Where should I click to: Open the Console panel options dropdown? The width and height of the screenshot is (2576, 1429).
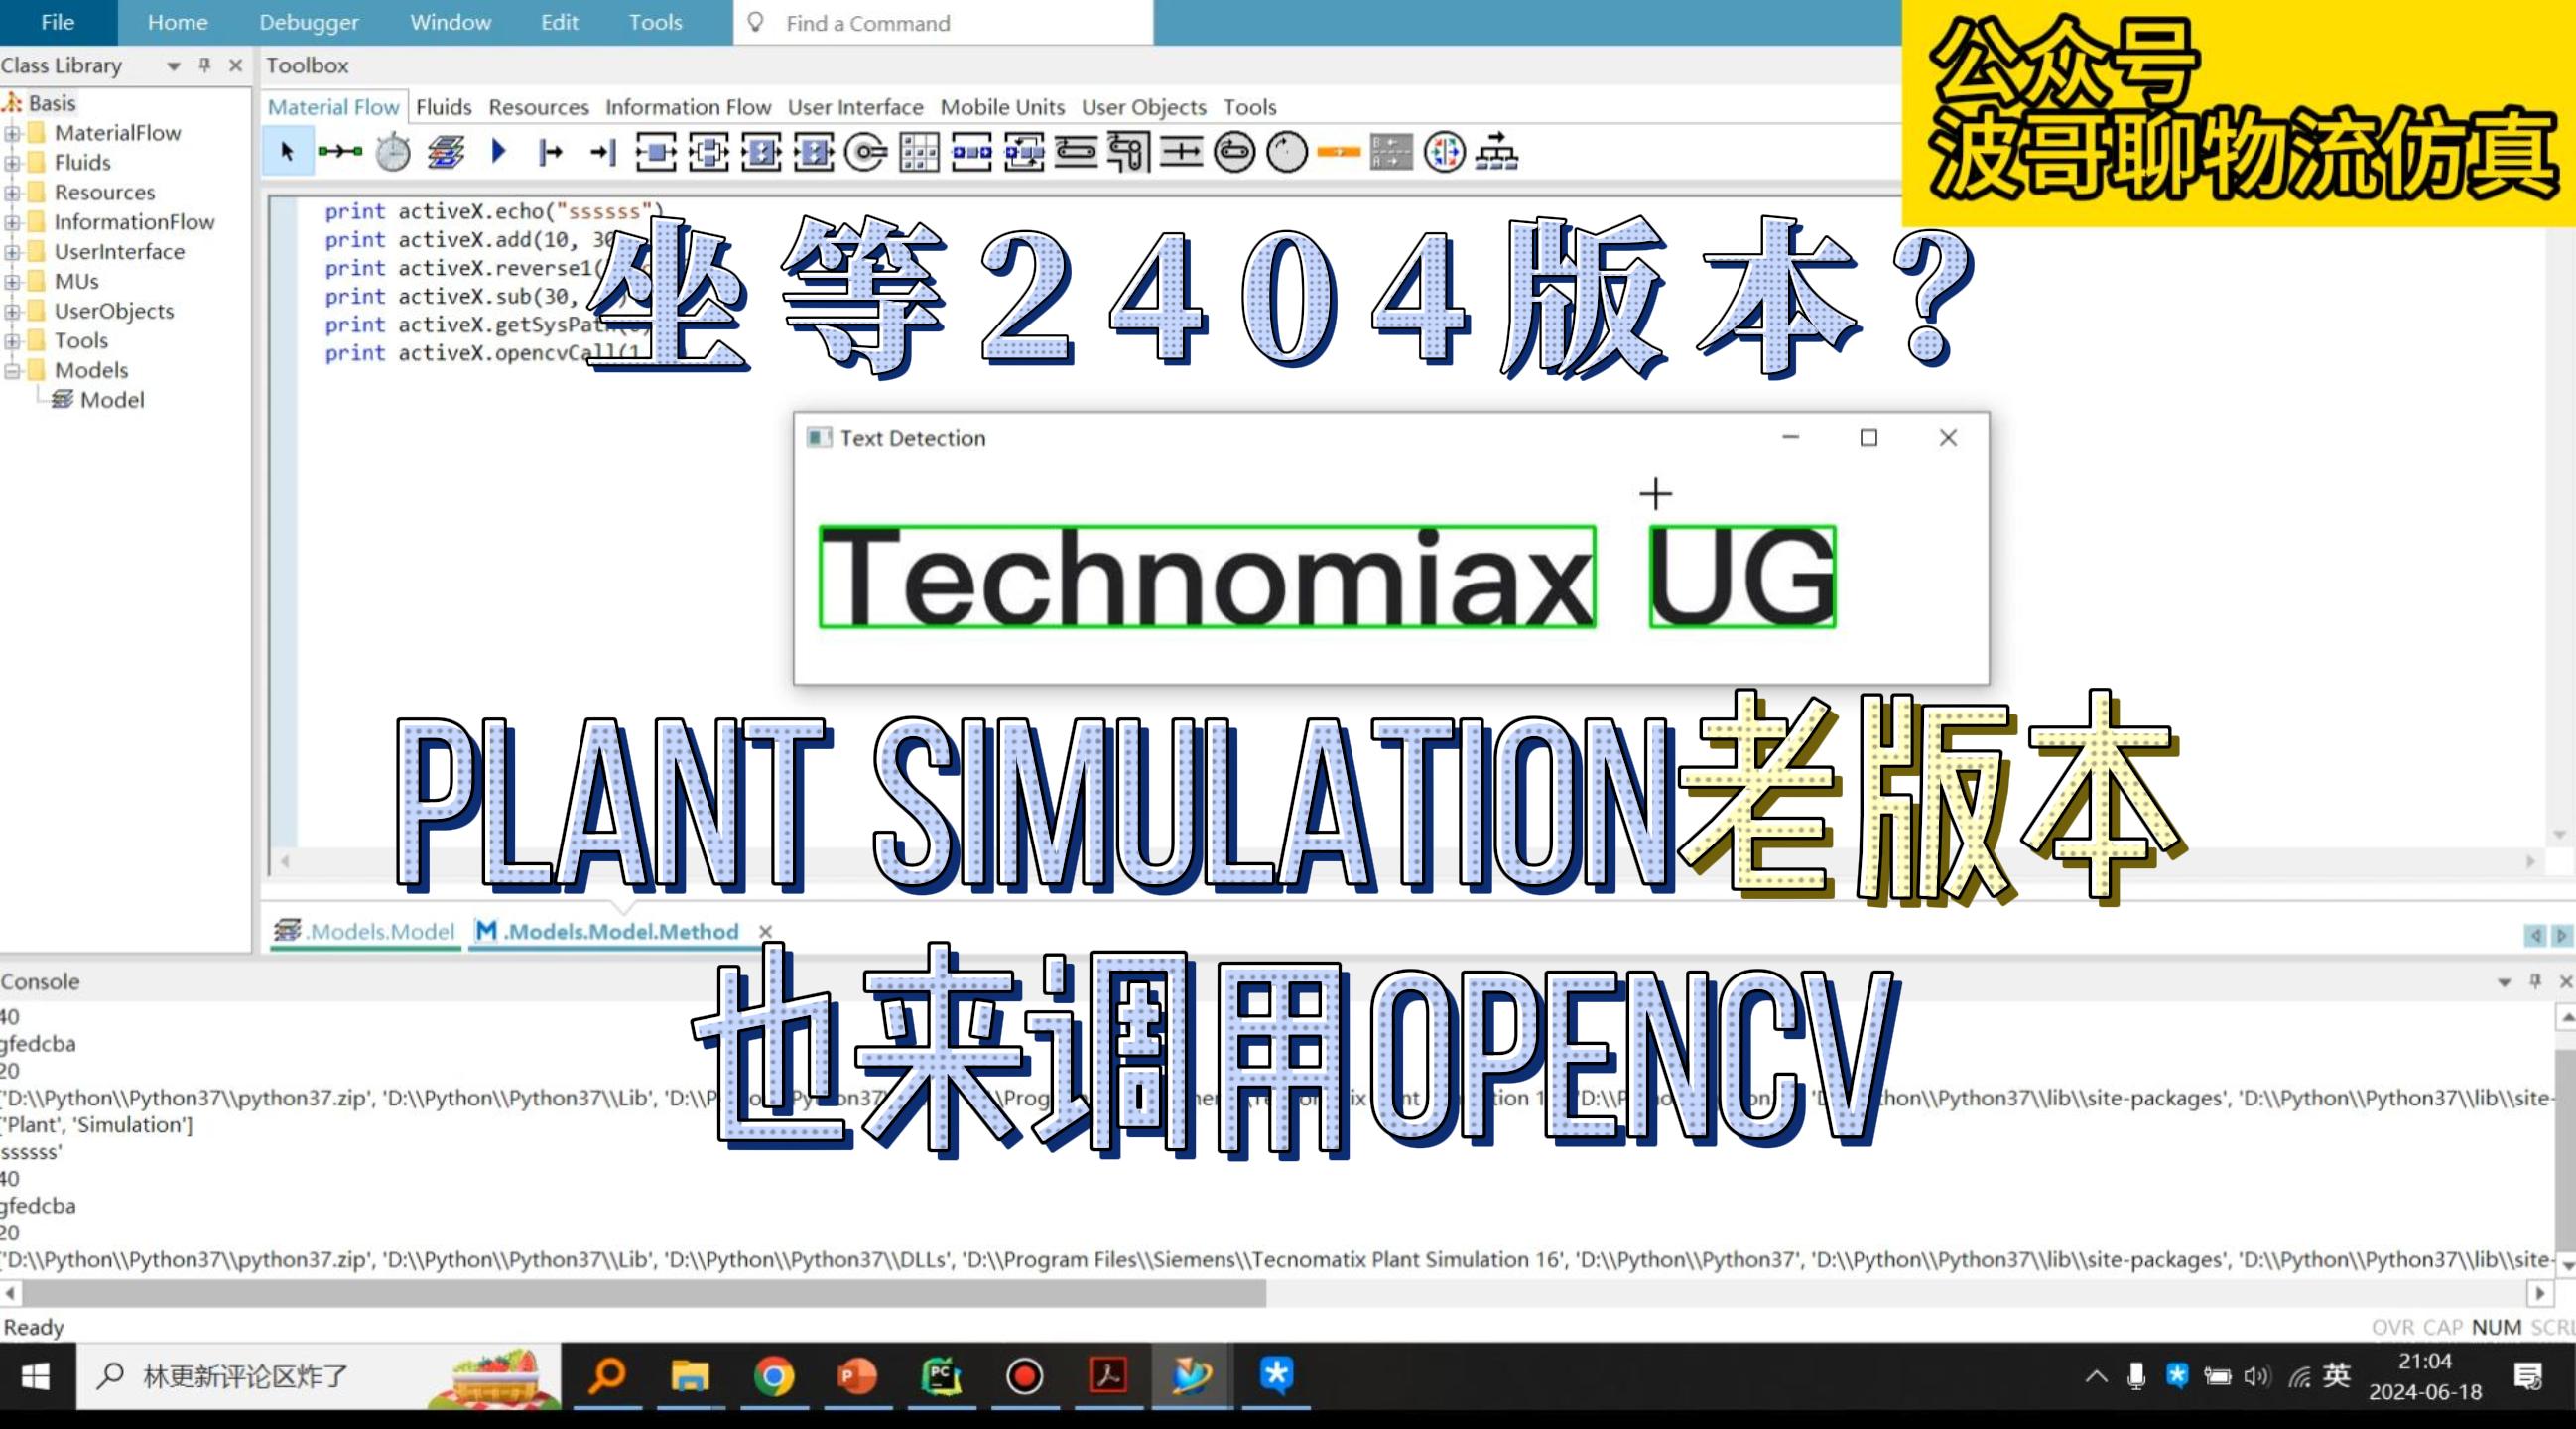(2504, 982)
